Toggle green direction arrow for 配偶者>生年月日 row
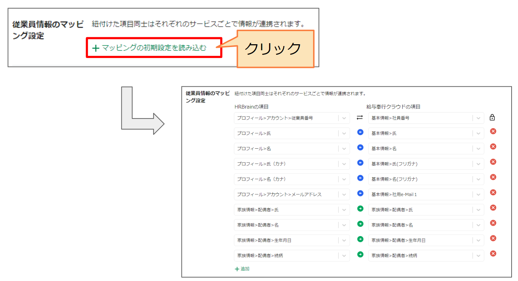This screenshot has width=518, height=281. (x=360, y=239)
